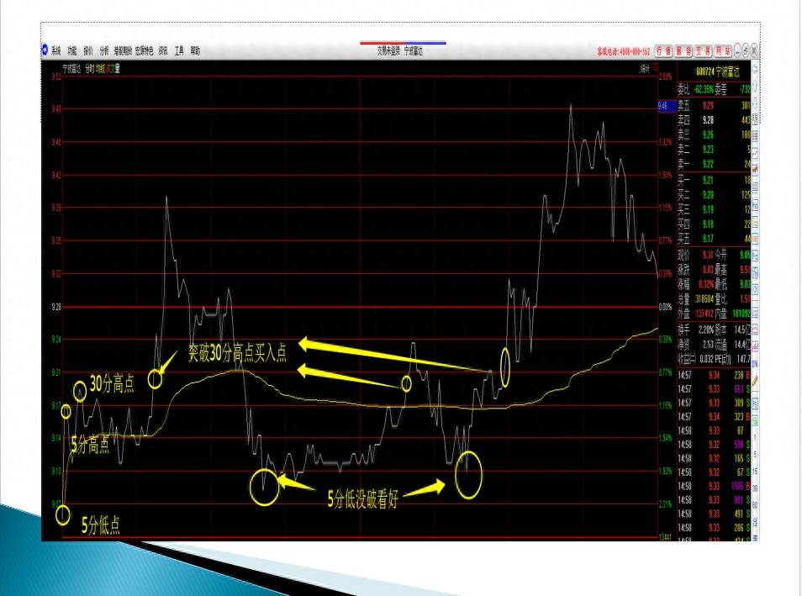The width and height of the screenshot is (802, 596).
Task: Click the 均线 legend label
Action: (x=100, y=69)
